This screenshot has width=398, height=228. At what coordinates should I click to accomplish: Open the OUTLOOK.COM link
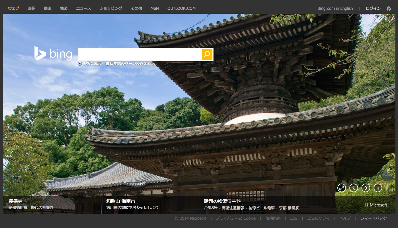(x=181, y=8)
